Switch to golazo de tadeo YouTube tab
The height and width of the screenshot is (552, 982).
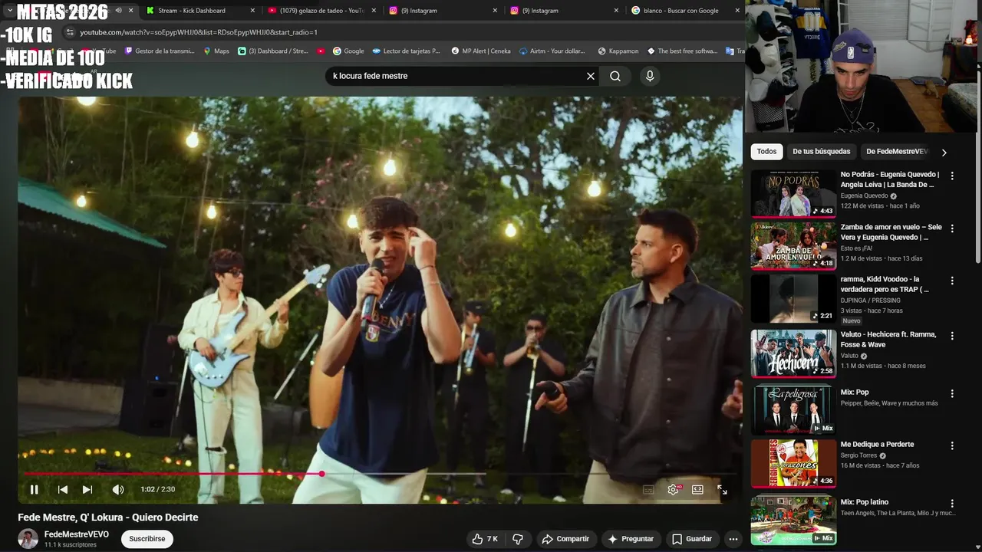321,11
